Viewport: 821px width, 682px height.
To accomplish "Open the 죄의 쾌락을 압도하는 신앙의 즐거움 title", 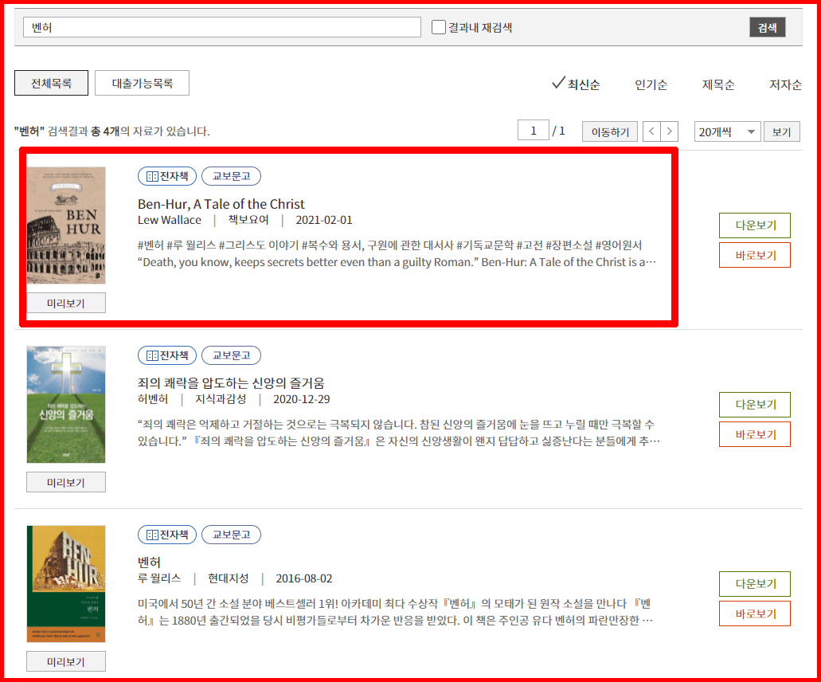I will coord(231,383).
